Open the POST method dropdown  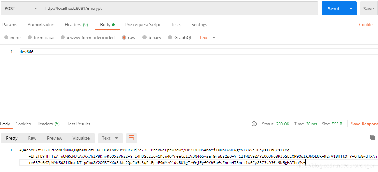pos(21,8)
